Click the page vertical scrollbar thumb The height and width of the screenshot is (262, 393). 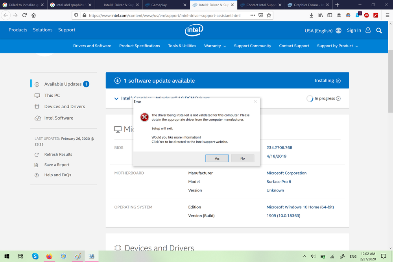[x=391, y=81]
